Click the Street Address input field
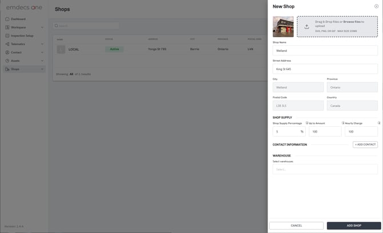Viewport: 383px width, 233px height. click(325, 69)
